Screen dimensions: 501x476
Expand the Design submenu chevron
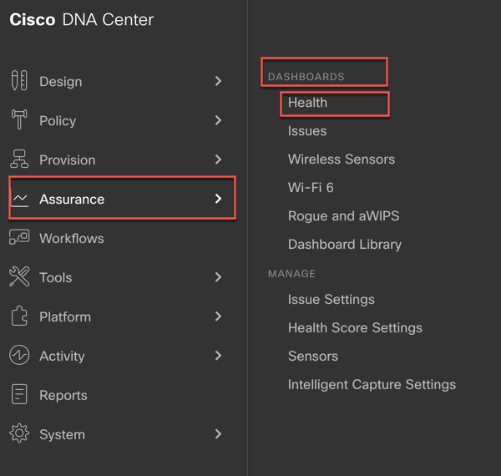pyautogui.click(x=218, y=81)
